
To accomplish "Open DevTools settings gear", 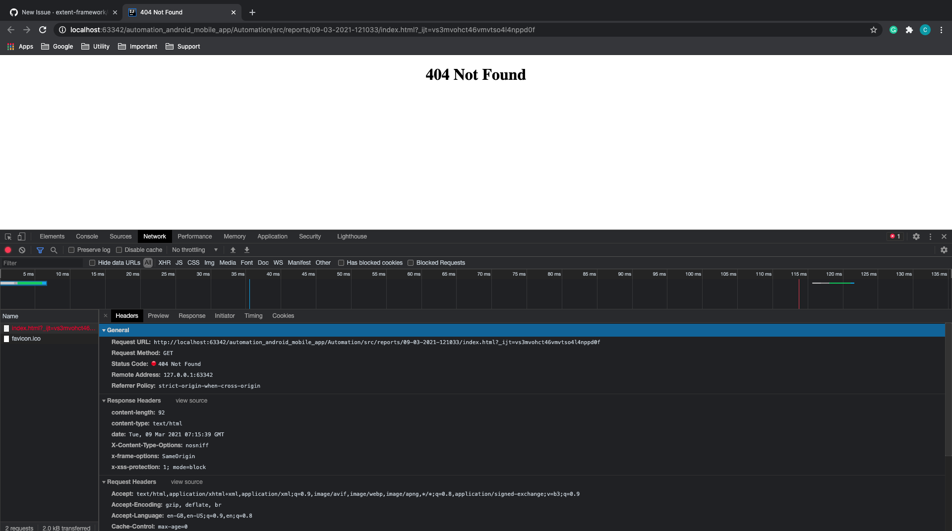I will [x=916, y=236].
